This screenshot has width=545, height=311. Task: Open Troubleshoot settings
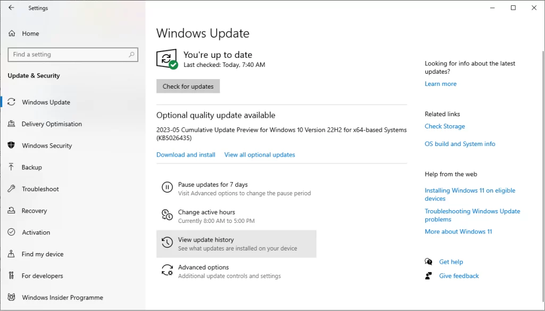40,189
